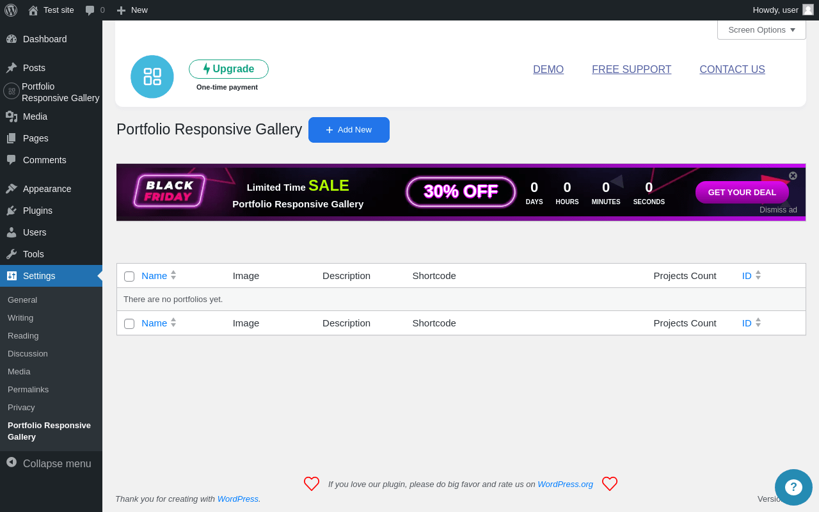Open Privacy settings submenu
This screenshot has height=512, width=819.
pyautogui.click(x=21, y=407)
